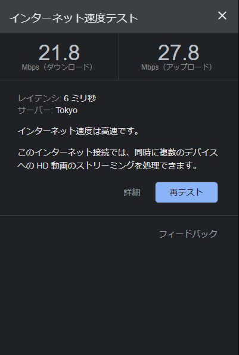Click the 6 ミリ秒 latency value
This screenshot has height=355, width=239.
point(80,98)
